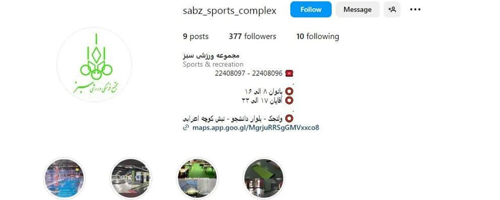Open the fourth highlight with green table
The height and width of the screenshot is (200, 500).
click(264, 179)
